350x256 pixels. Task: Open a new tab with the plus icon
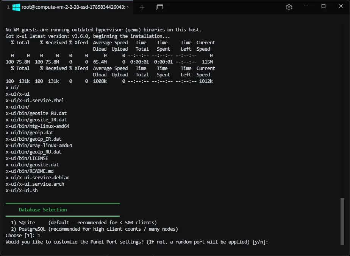(142, 7)
